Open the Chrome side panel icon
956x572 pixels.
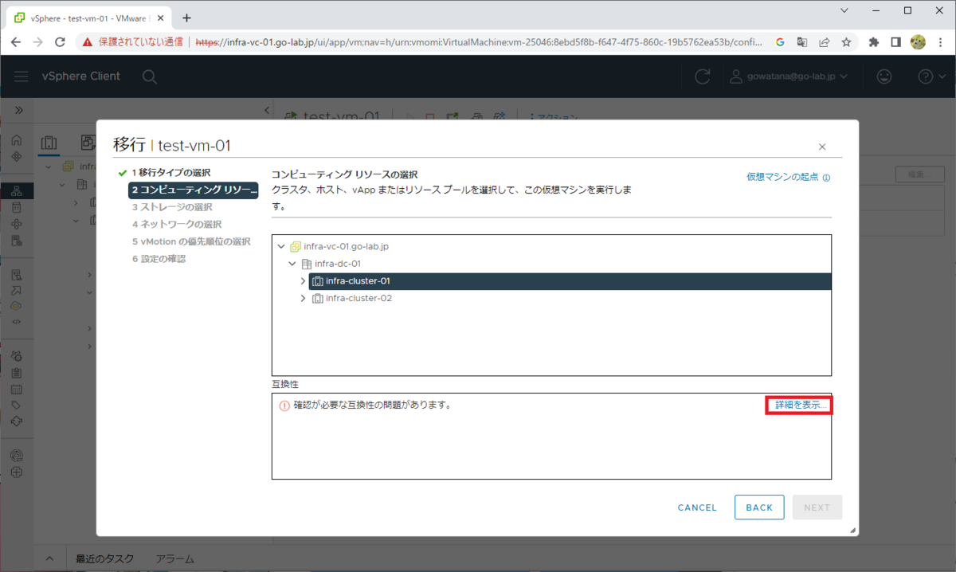coord(895,42)
